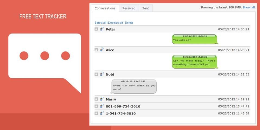
Task: Enable the checkbox for Marry
Action: pyautogui.click(x=96, y=99)
